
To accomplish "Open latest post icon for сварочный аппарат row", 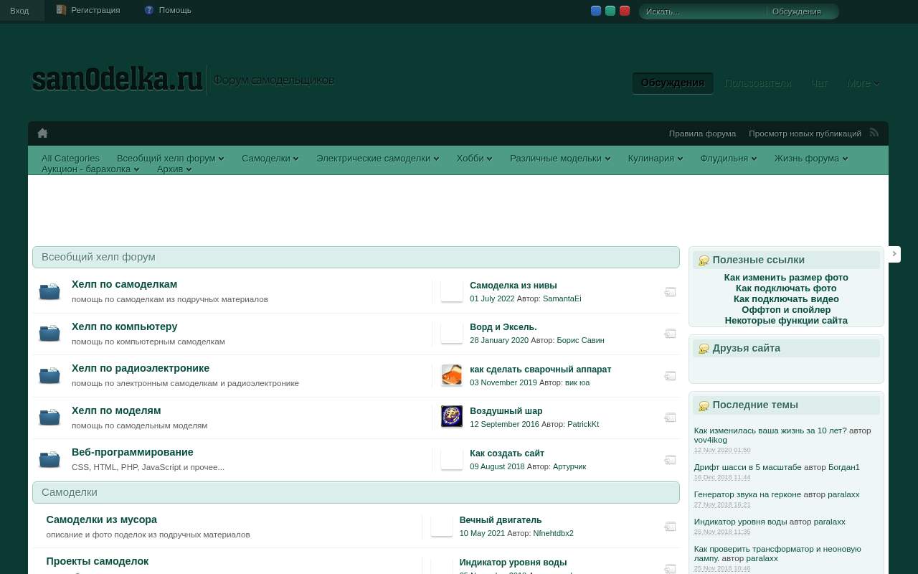I will point(670,376).
